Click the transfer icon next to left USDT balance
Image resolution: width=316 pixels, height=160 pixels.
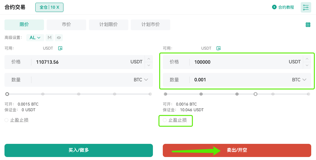pyautogui.click(x=60, y=48)
